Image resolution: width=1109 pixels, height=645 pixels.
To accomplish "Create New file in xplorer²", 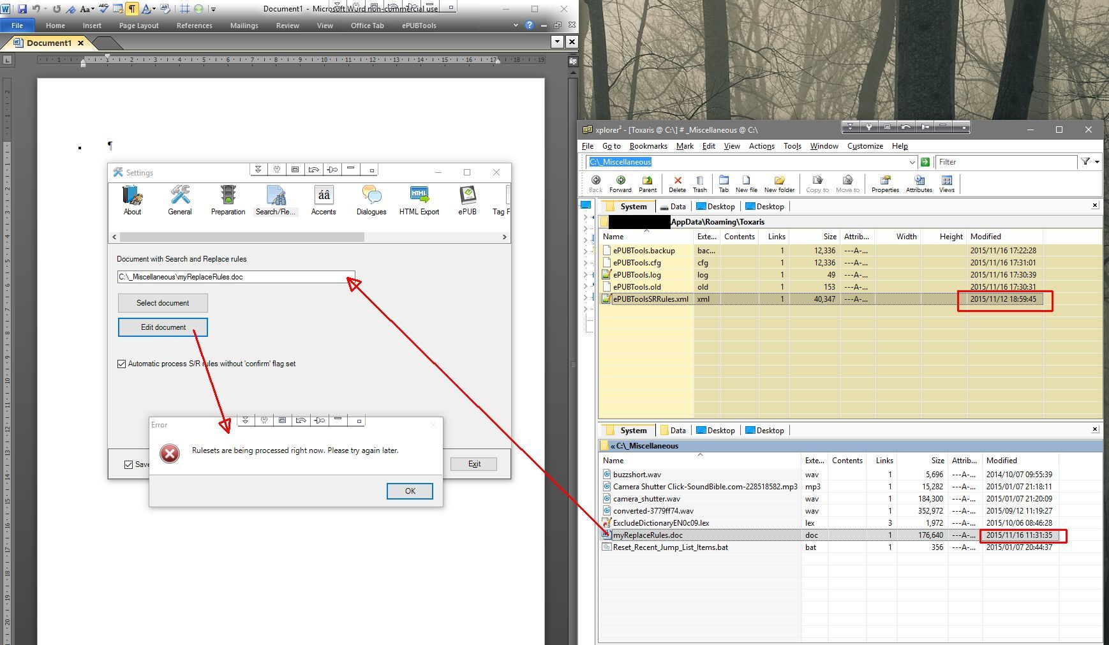I will (x=747, y=184).
